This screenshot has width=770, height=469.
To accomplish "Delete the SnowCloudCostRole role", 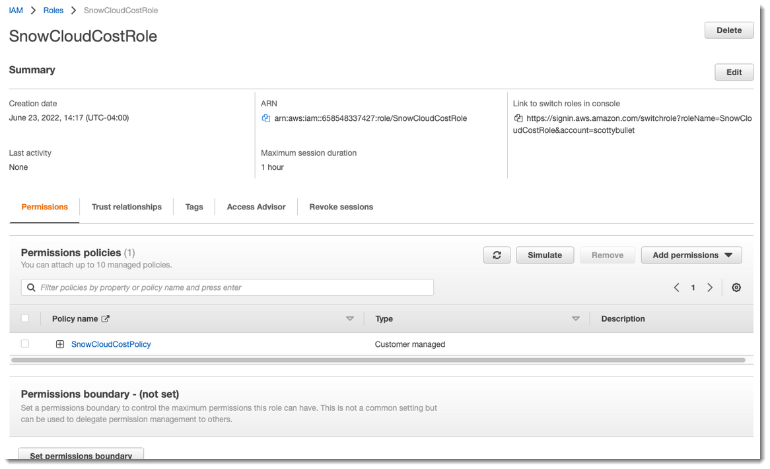I will [729, 30].
